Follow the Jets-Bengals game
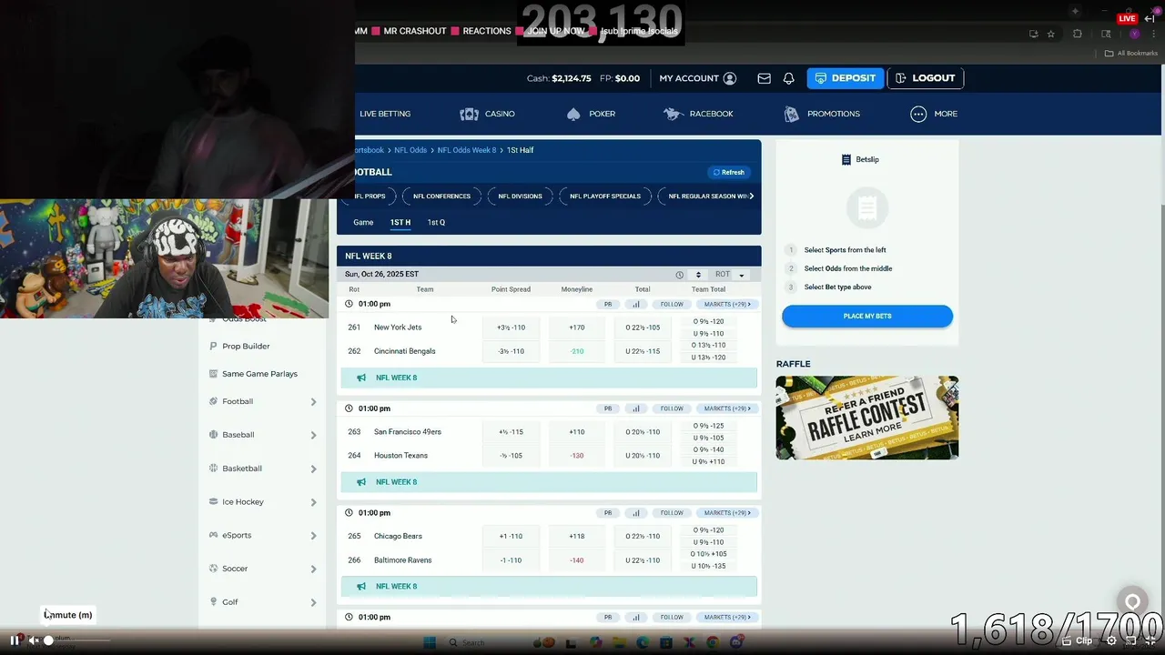The height and width of the screenshot is (655, 1165). coord(672,304)
